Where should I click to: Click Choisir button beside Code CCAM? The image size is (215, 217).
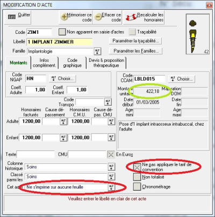point(182,79)
